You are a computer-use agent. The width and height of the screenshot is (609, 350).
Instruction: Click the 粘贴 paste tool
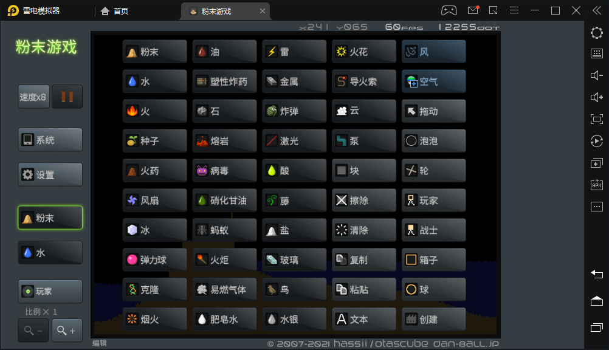pyautogui.click(x=363, y=289)
